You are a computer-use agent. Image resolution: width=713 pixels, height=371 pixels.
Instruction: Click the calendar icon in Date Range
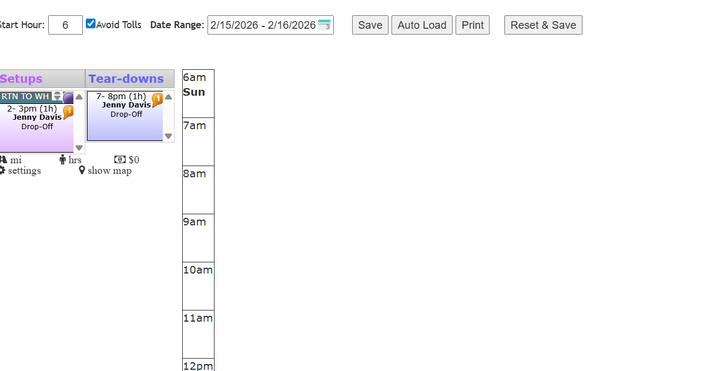pyautogui.click(x=324, y=25)
